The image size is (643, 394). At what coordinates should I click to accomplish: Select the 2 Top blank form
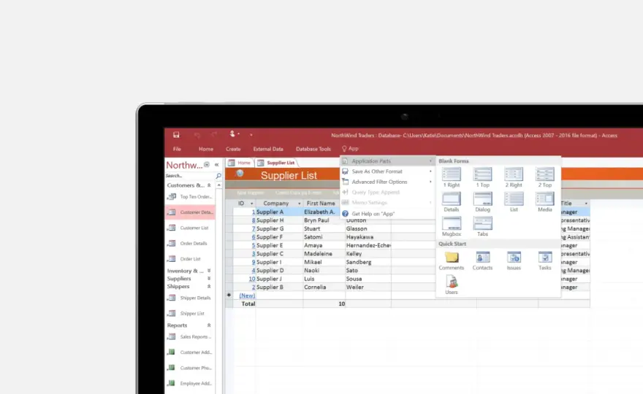tap(545, 178)
